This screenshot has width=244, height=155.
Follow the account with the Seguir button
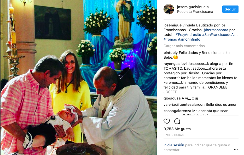[230, 9]
